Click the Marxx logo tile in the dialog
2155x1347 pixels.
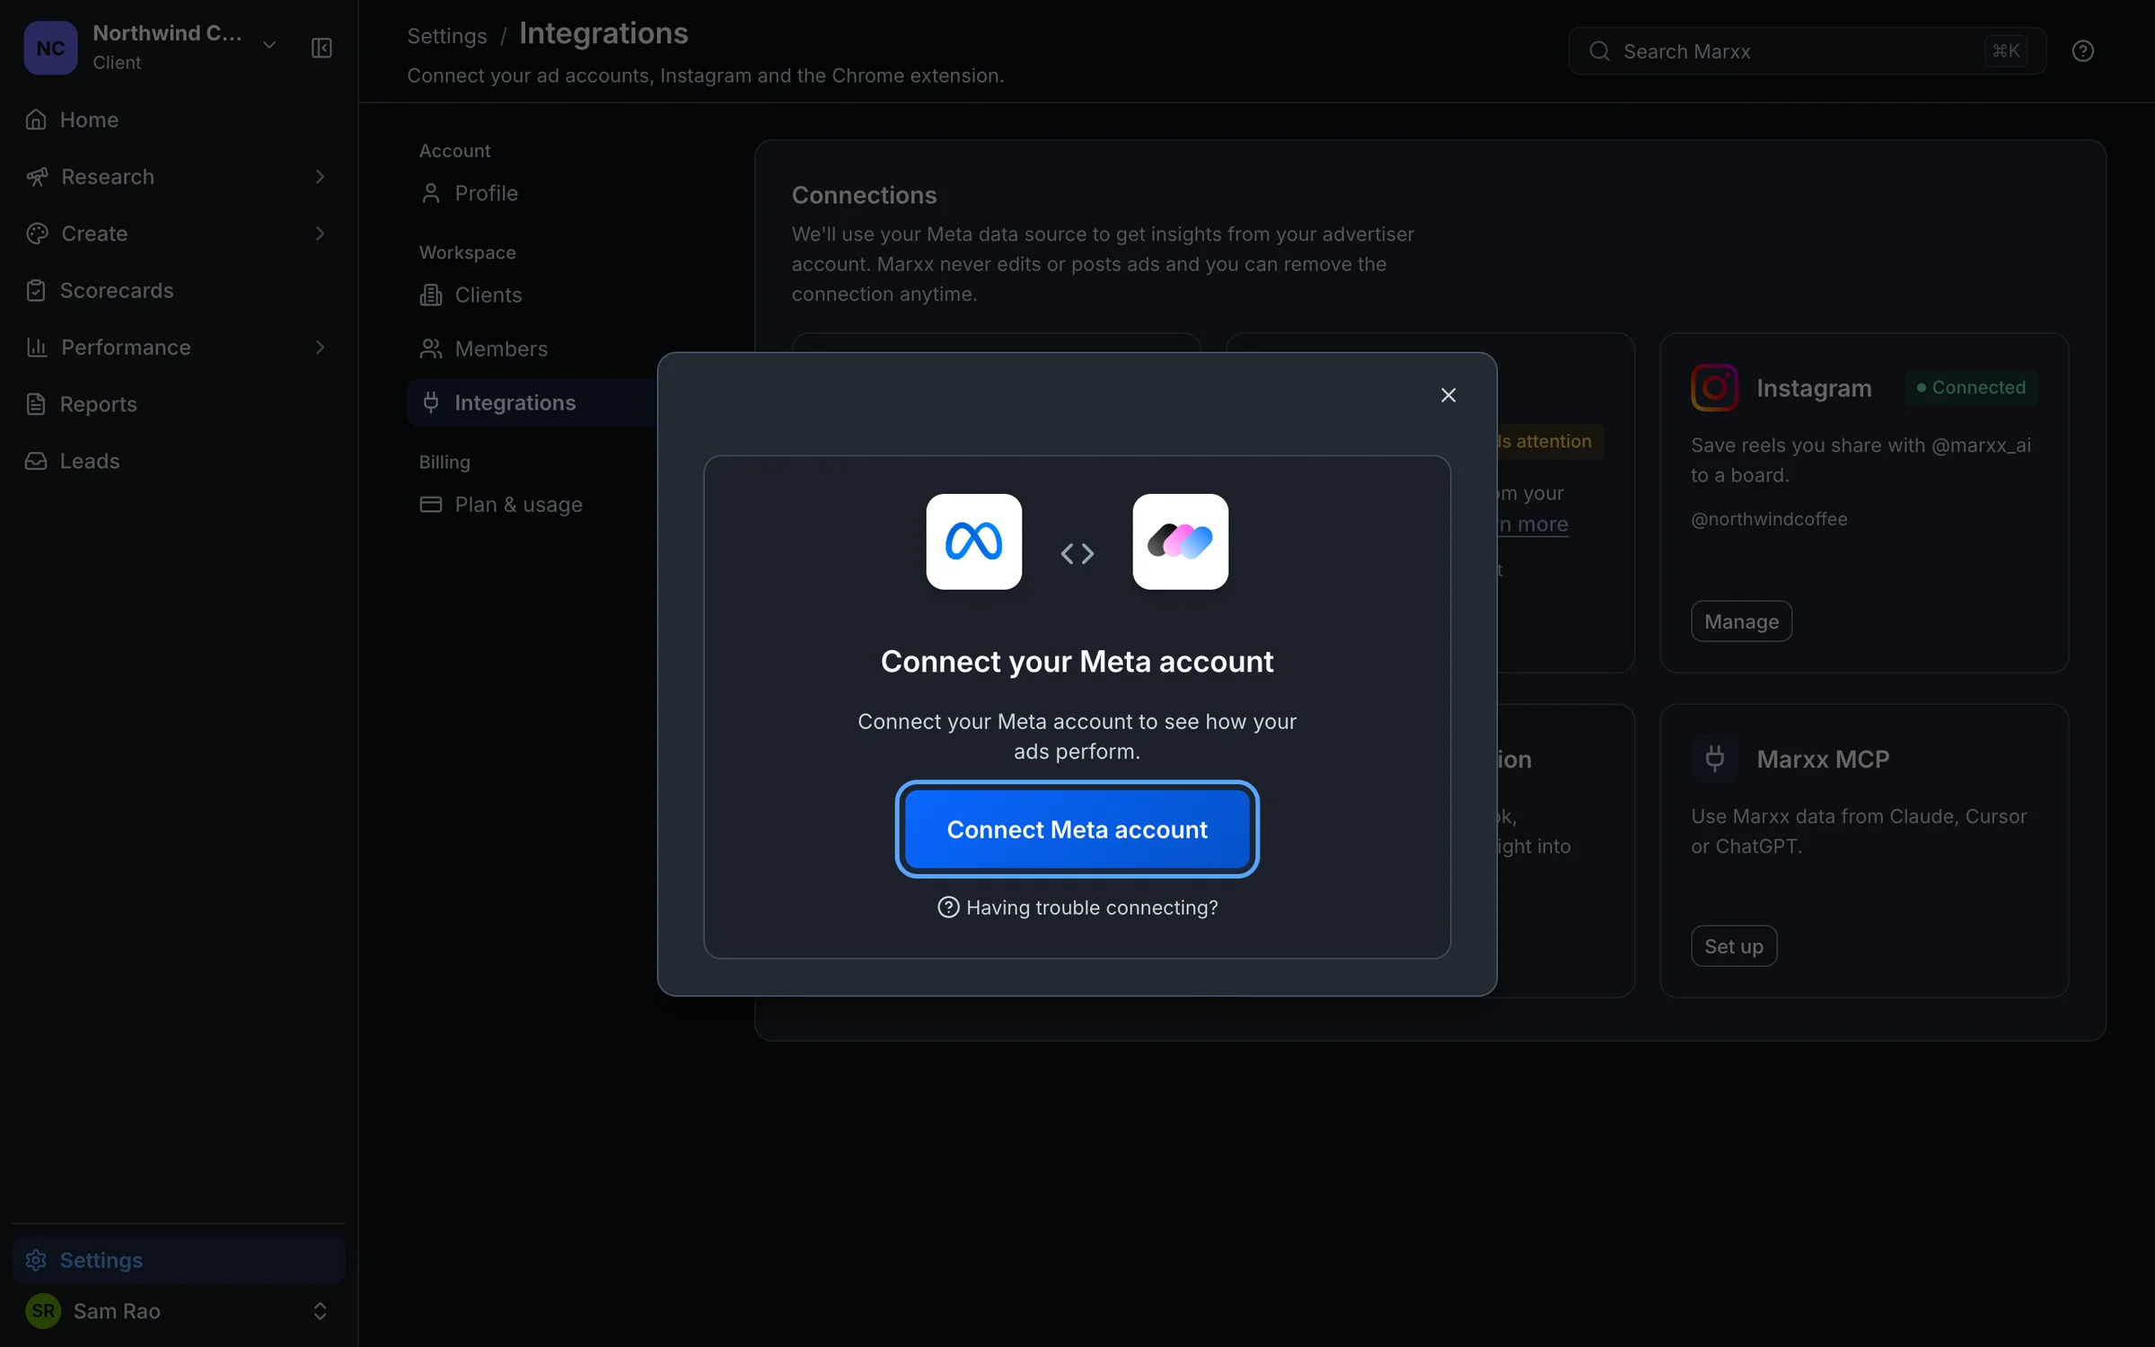(1180, 541)
